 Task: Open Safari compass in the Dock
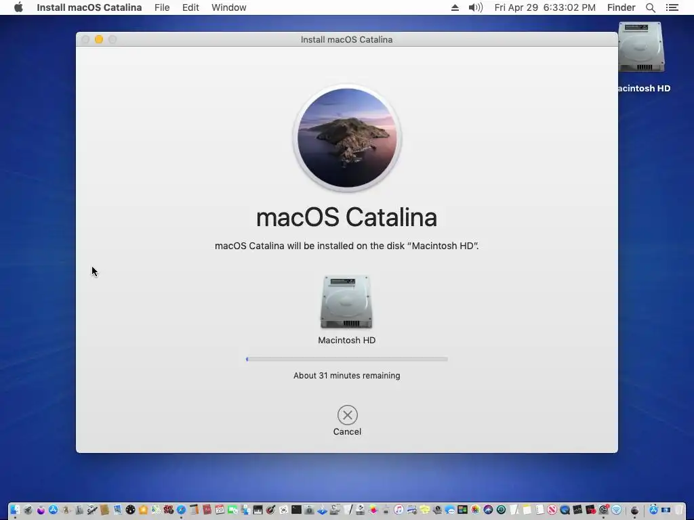pyautogui.click(x=181, y=510)
